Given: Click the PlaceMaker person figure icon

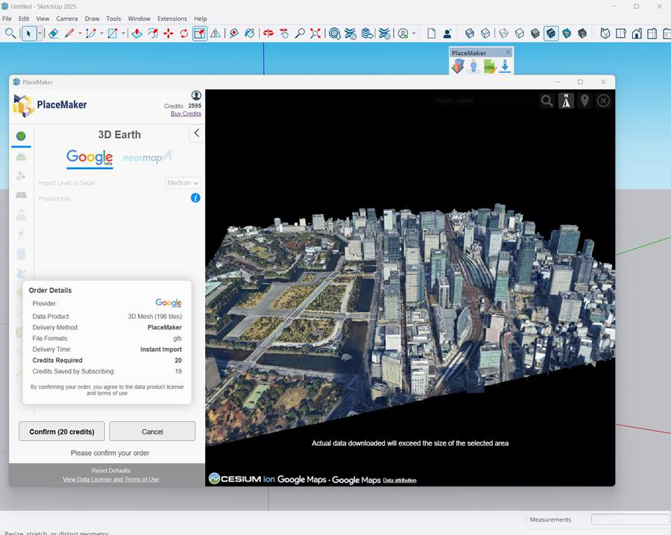Looking at the screenshot, I should [473, 66].
